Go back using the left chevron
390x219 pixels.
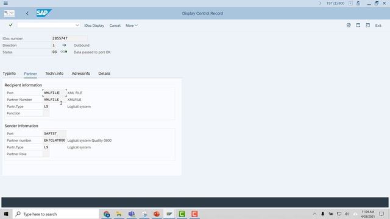27,13
